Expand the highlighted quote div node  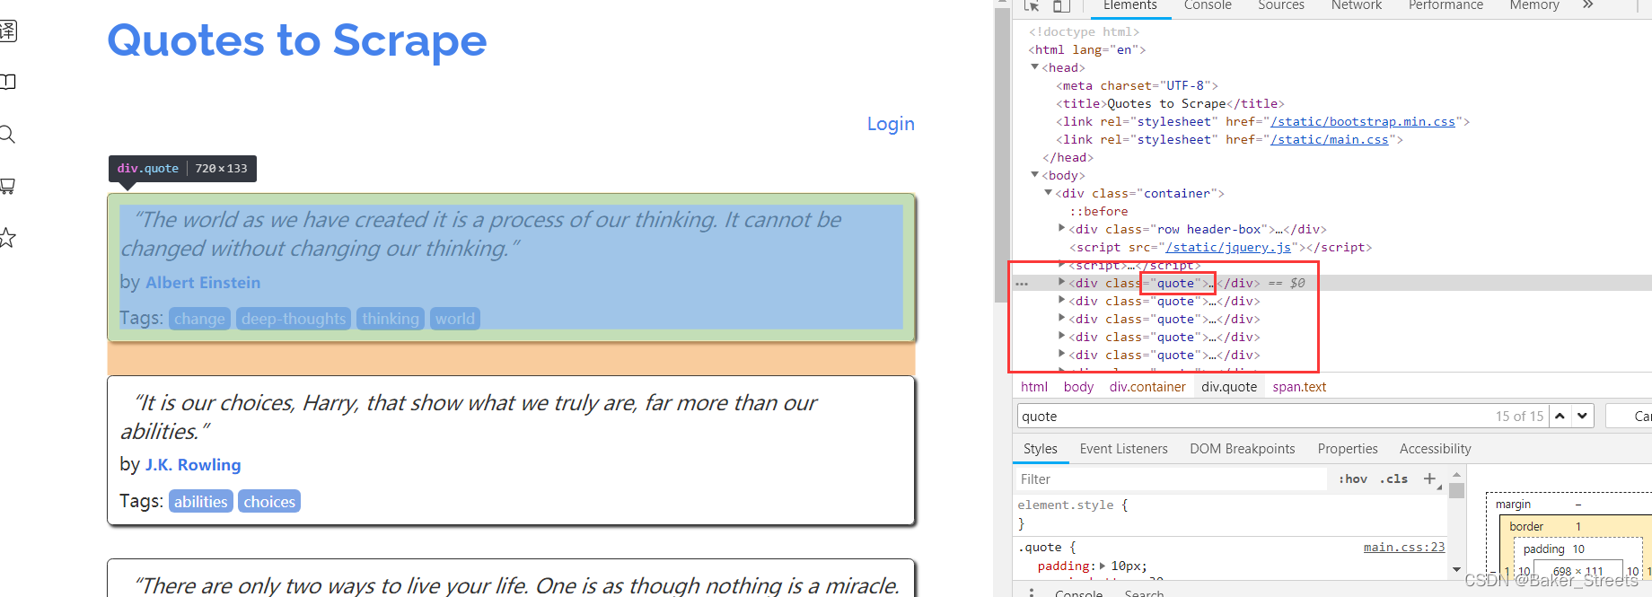pos(1062,283)
